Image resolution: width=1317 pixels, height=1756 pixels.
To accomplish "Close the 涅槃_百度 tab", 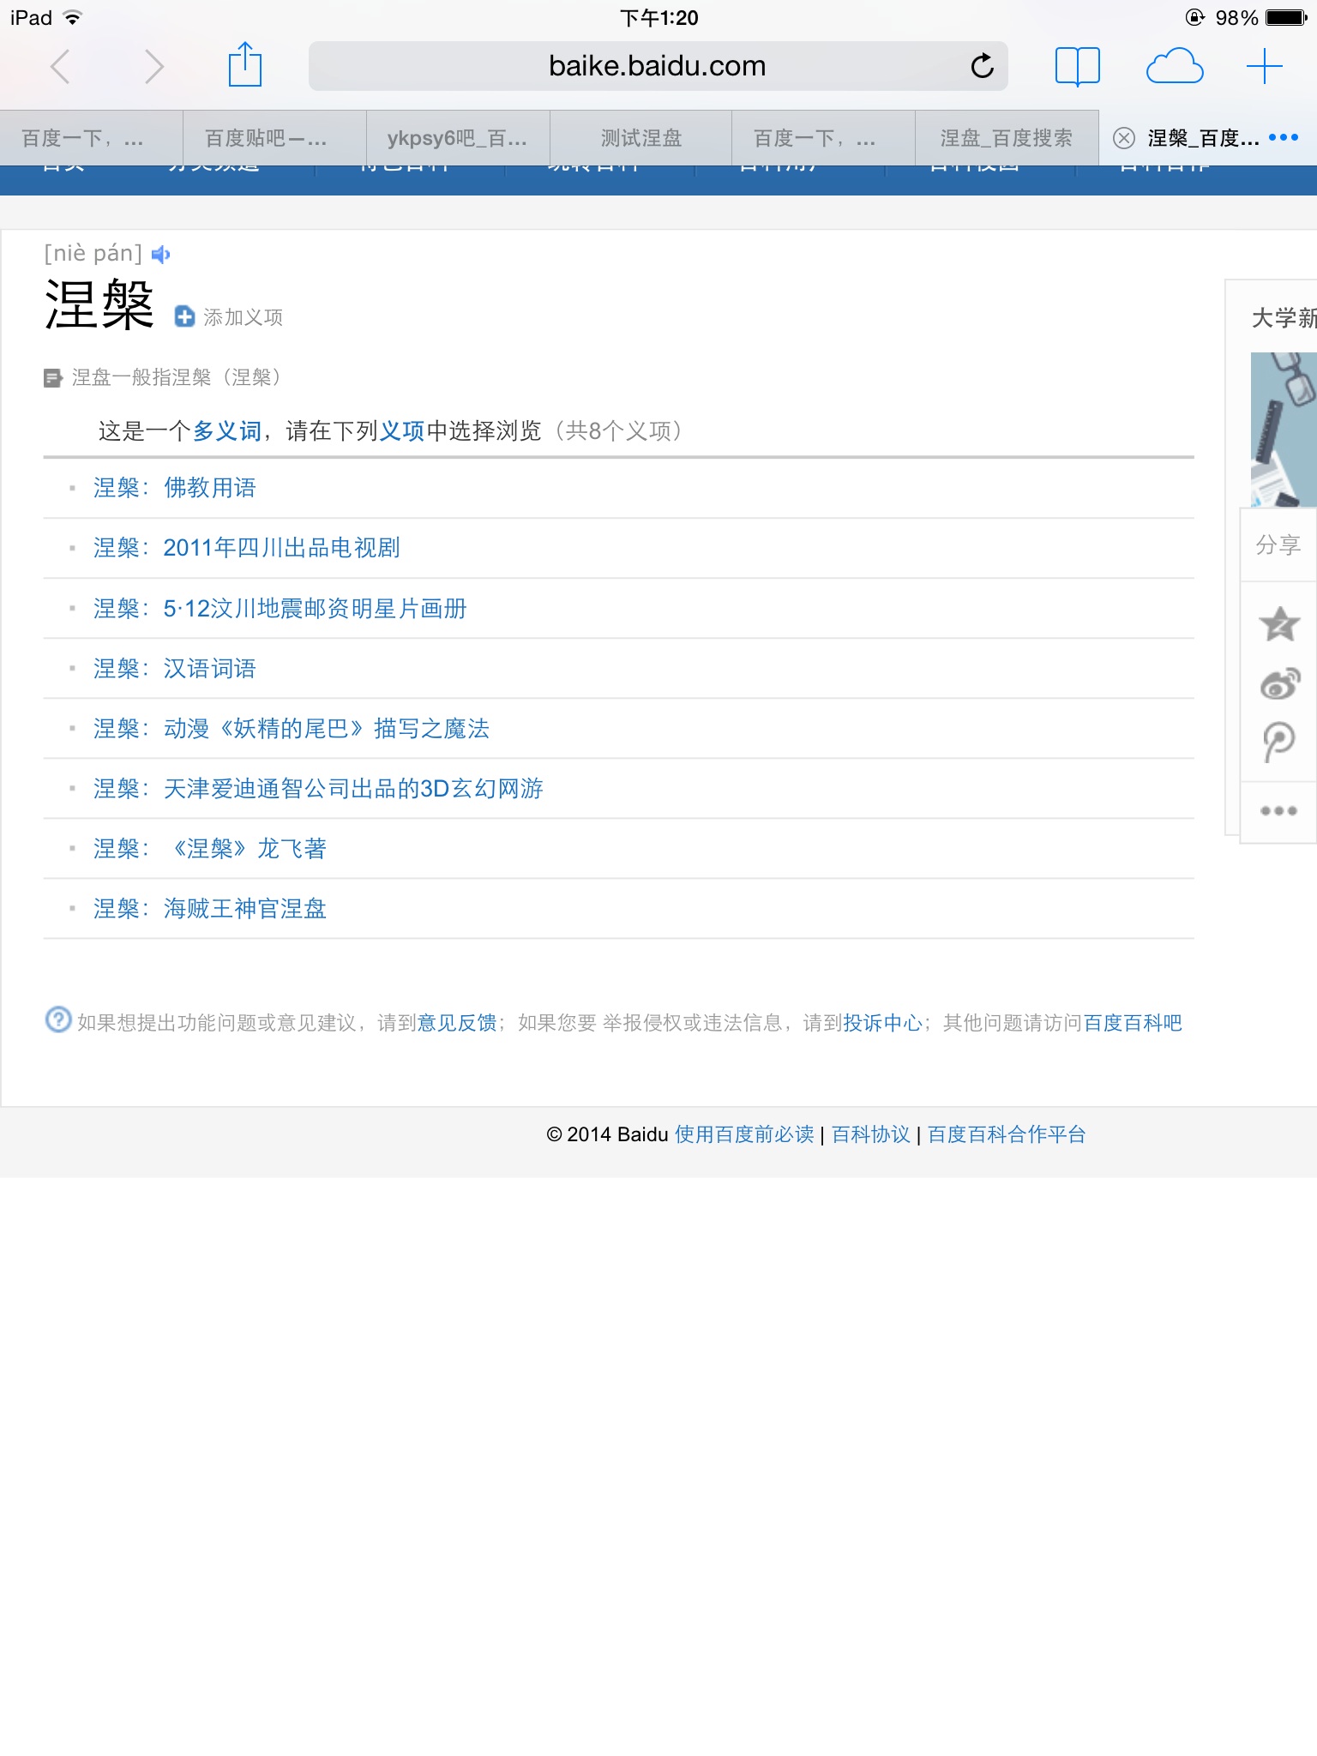I will pyautogui.click(x=1124, y=138).
